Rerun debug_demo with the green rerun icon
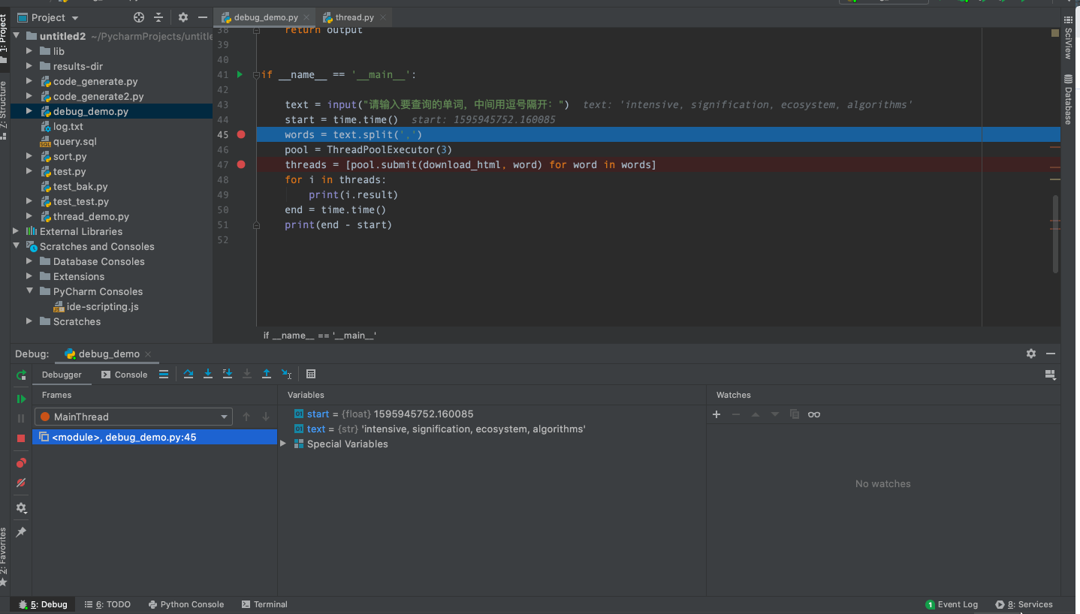The width and height of the screenshot is (1080, 614). [21, 375]
